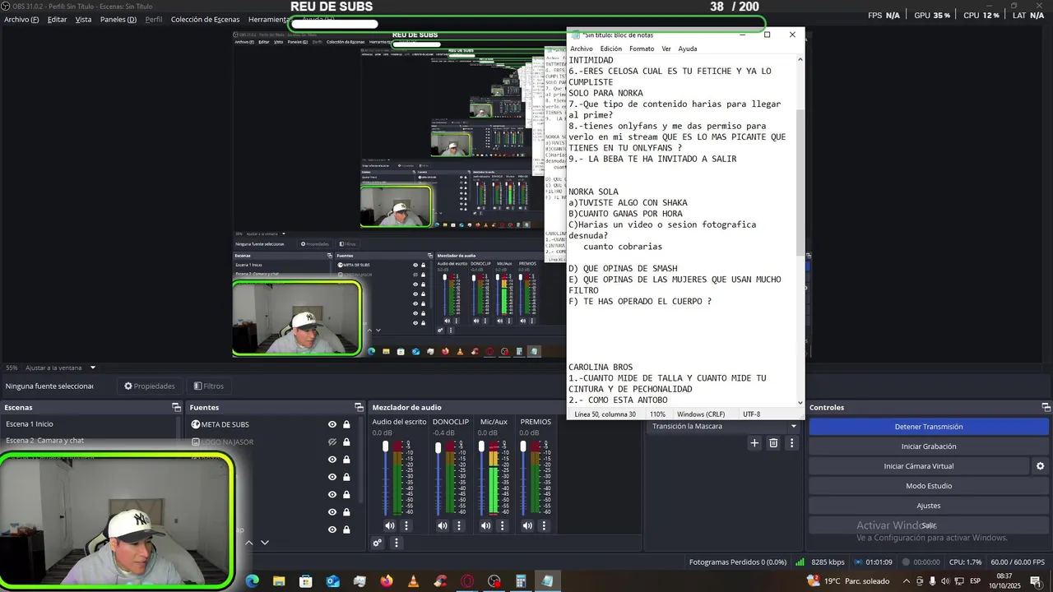1053x592 pixels.
Task: Unlock the META DE SUBS source
Action: [x=346, y=424]
